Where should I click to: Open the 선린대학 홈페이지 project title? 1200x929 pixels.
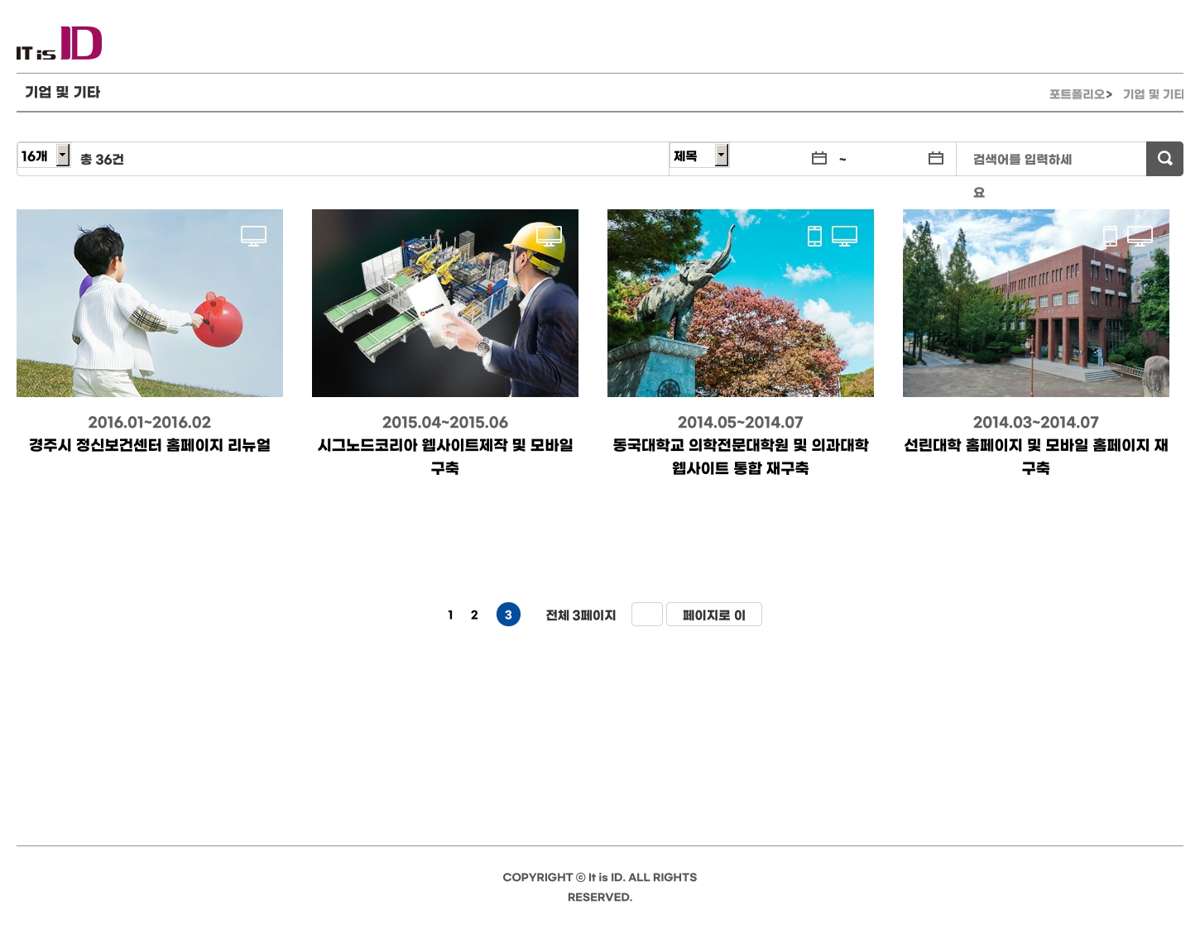click(x=1035, y=456)
